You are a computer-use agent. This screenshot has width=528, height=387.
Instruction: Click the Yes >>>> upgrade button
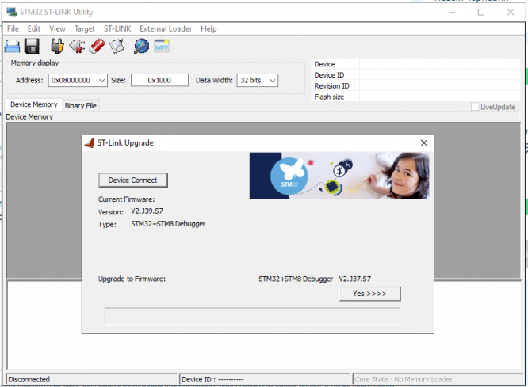point(369,294)
